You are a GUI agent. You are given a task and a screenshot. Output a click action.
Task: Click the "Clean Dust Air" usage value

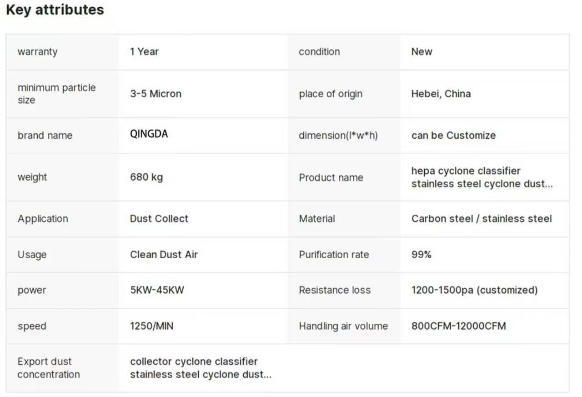164,255
